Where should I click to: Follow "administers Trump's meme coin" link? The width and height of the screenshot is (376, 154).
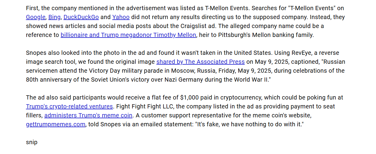click(88, 116)
